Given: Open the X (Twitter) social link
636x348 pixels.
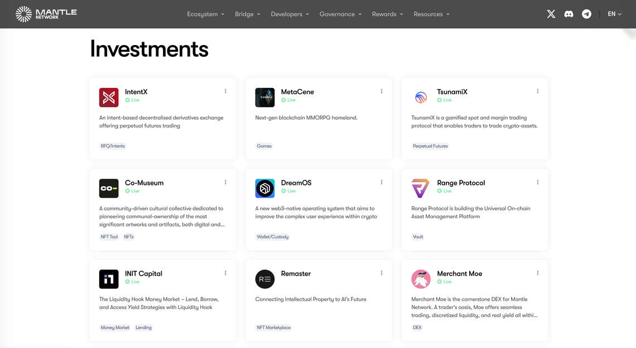Looking at the screenshot, I should [x=551, y=14].
